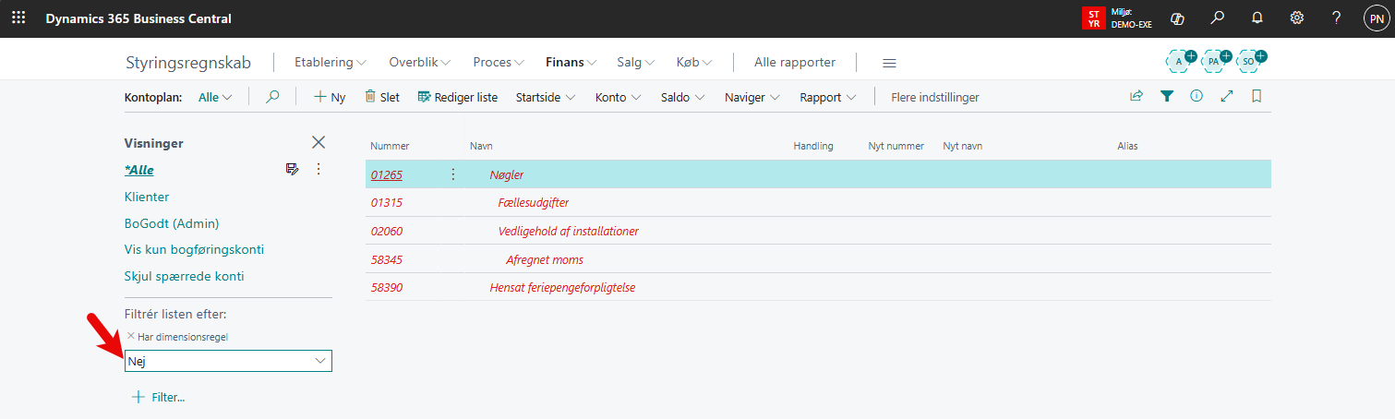Click the share icon in toolbar

(x=1136, y=96)
